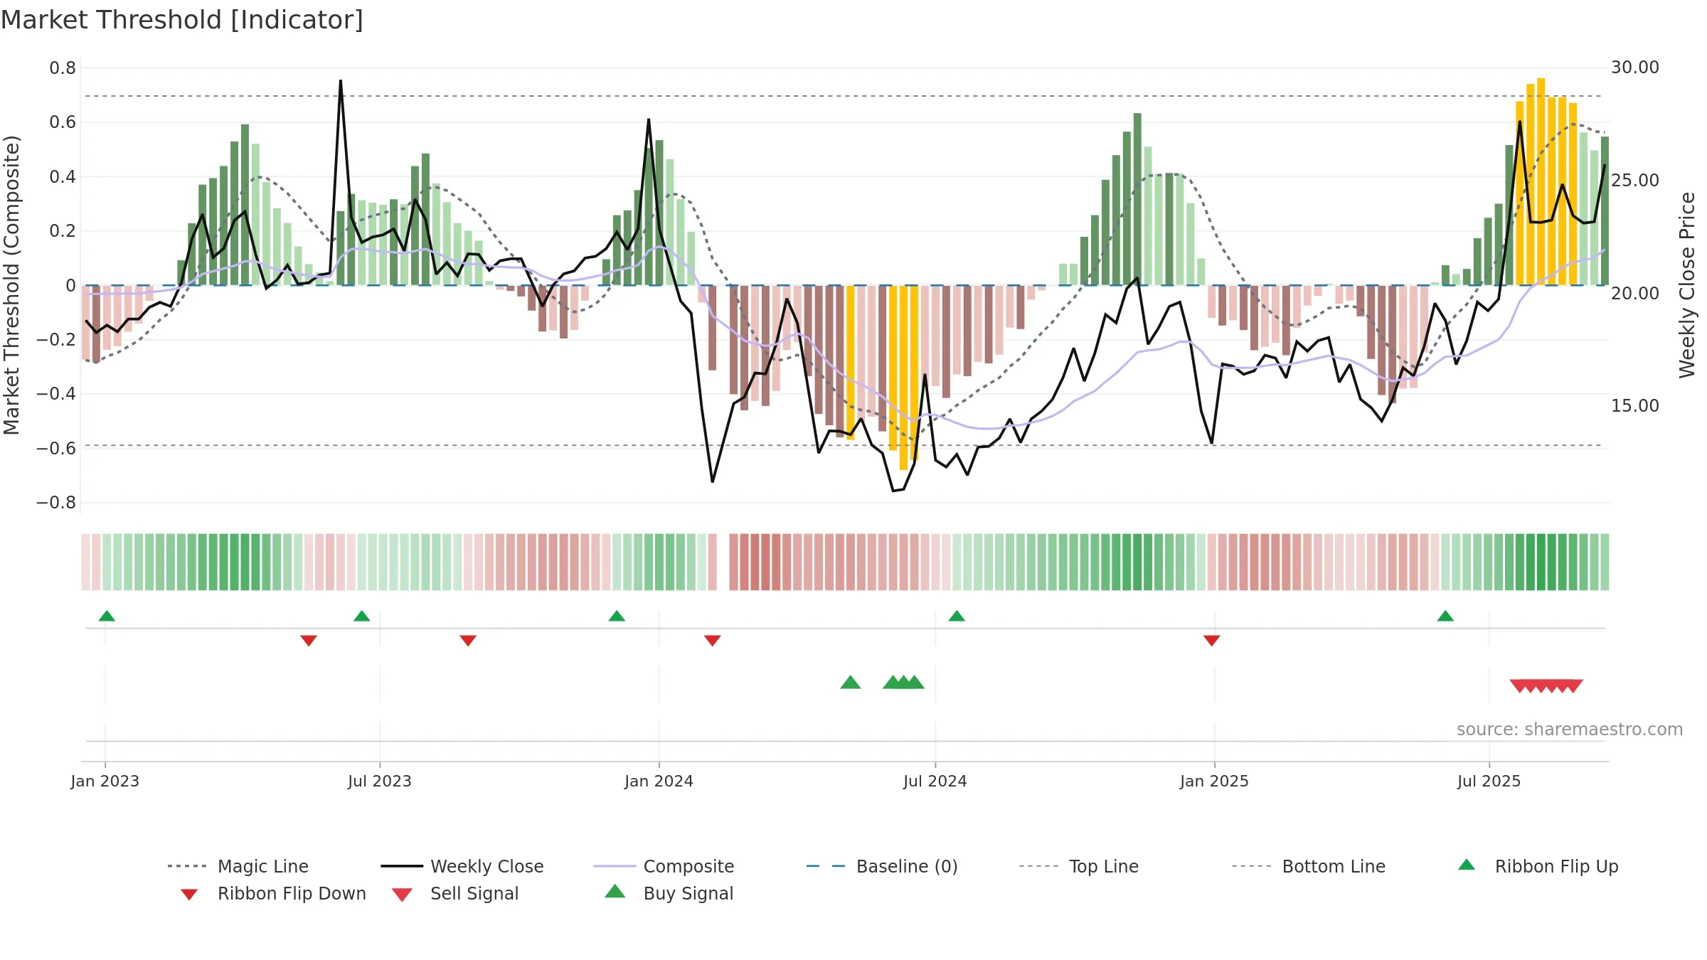
Task: Toggle the Magic Line legend entry
Action: [238, 866]
